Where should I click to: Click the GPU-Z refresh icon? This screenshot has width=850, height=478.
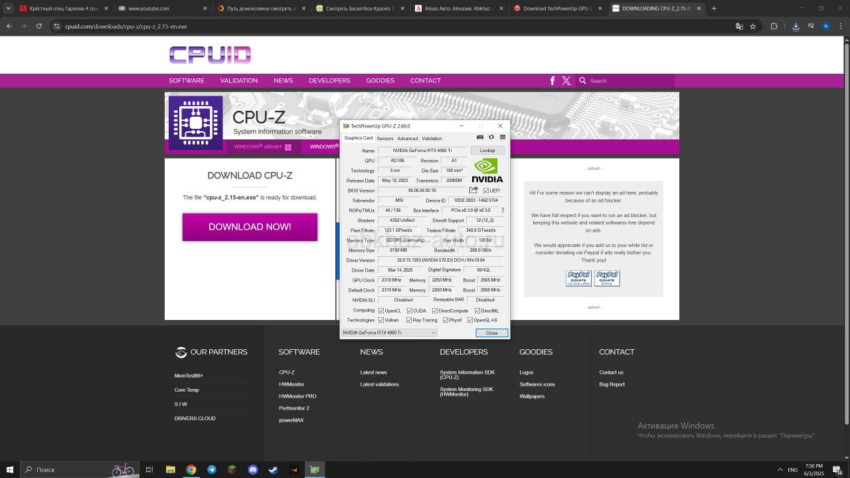[491, 137]
